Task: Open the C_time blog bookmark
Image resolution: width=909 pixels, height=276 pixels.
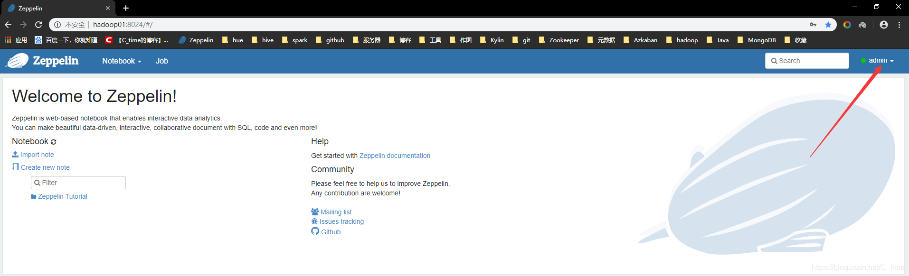Action: point(137,40)
